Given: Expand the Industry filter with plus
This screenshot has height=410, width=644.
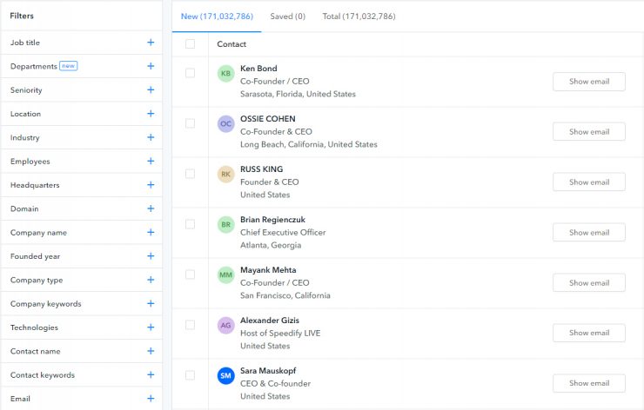Looking at the screenshot, I should tap(151, 137).
